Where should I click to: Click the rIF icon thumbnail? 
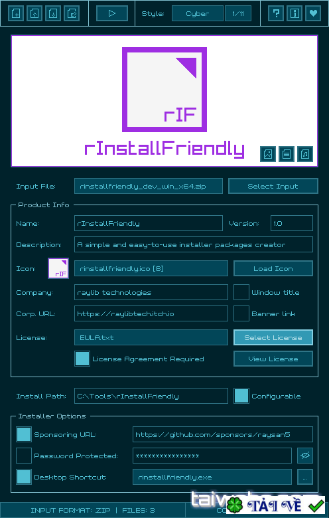pyautogui.click(x=58, y=268)
